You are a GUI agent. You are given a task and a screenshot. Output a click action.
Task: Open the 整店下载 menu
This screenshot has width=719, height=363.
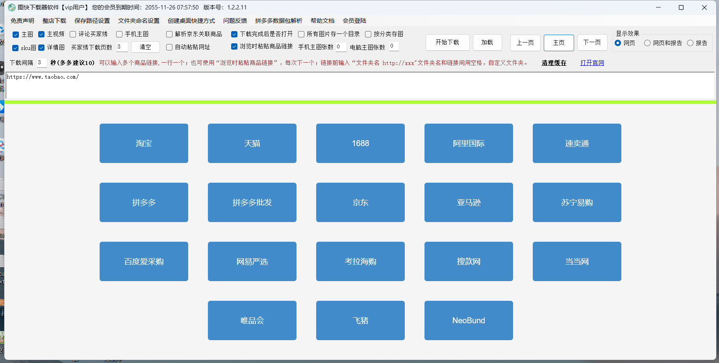[x=54, y=21]
